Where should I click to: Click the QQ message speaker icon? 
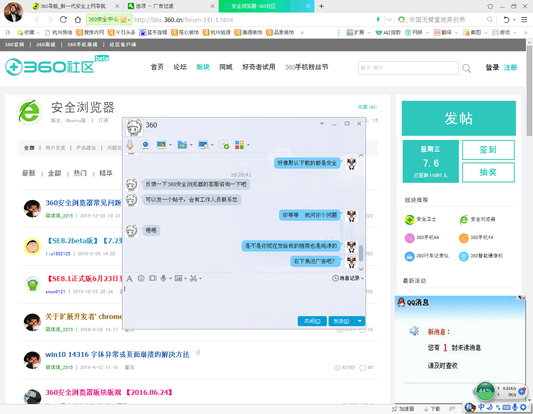pos(414,331)
